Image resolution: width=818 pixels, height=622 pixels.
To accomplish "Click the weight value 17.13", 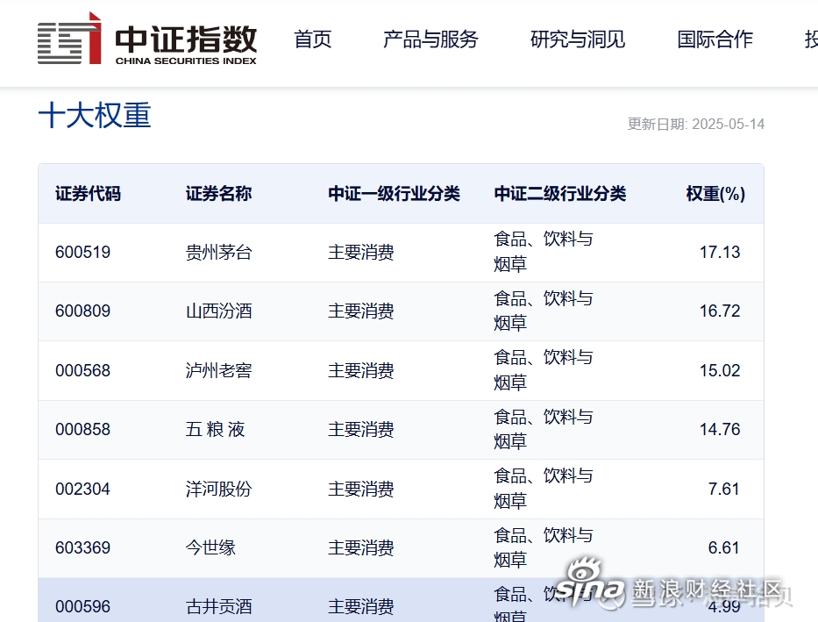I will [720, 253].
